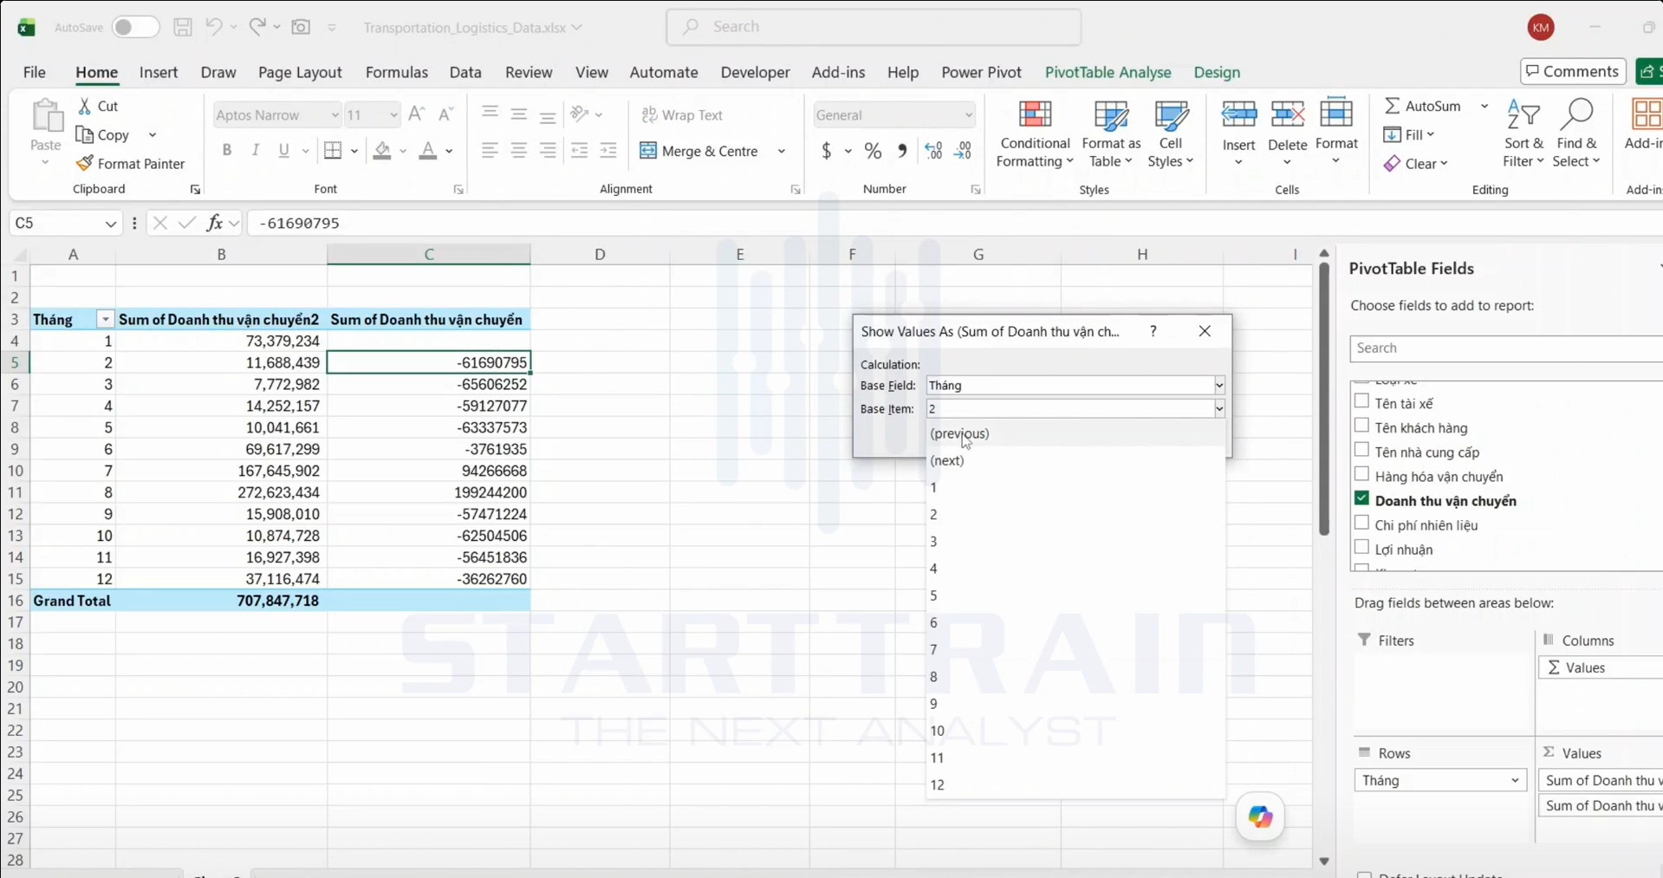Check the Lợi nhuận field
Viewport: 1663px width, 878px height.
point(1362,547)
